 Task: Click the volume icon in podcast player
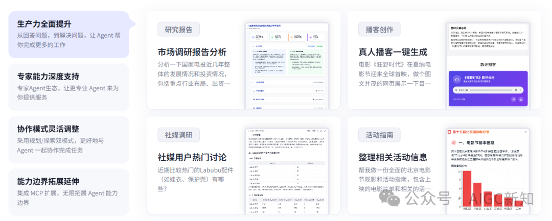[516, 90]
